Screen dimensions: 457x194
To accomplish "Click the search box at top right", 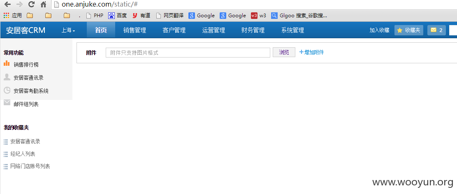I will pos(453,30).
